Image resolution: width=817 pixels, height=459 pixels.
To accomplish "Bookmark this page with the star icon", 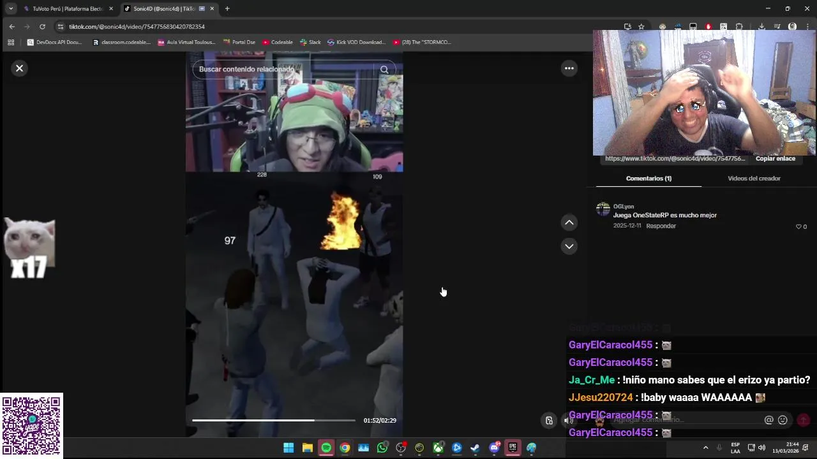I will click(x=641, y=27).
